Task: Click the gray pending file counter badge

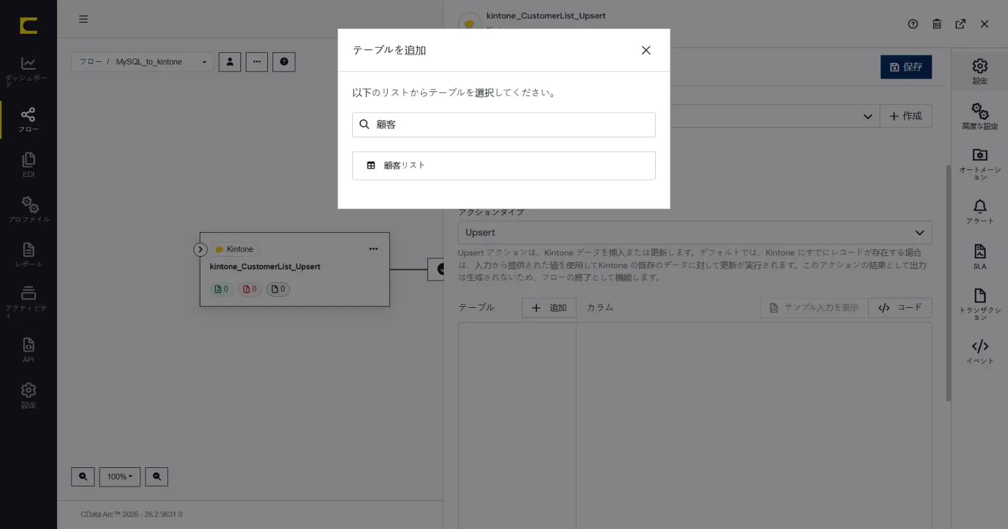Action: tap(278, 289)
